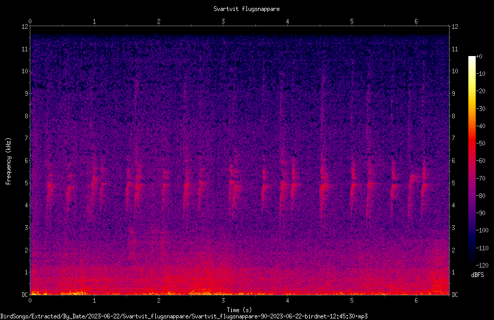
Task: Click the 2 kHz right axis label
Action: click(454, 250)
